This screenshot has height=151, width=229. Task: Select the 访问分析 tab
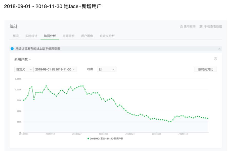tap(50, 36)
